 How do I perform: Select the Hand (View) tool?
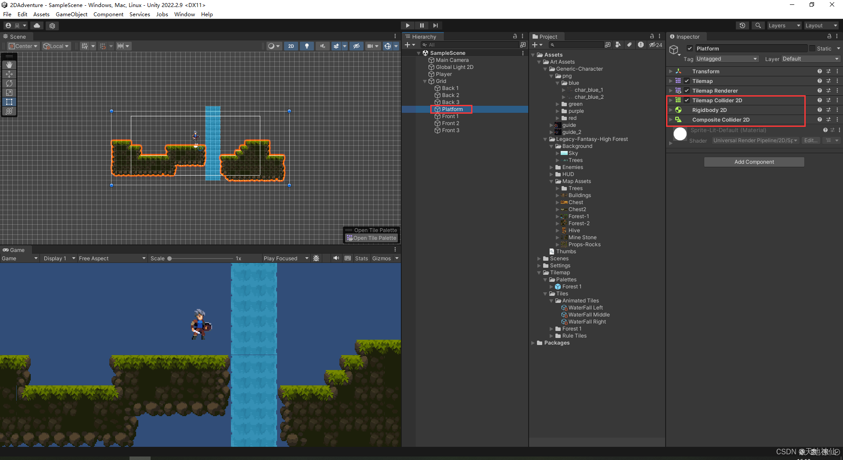(9, 65)
